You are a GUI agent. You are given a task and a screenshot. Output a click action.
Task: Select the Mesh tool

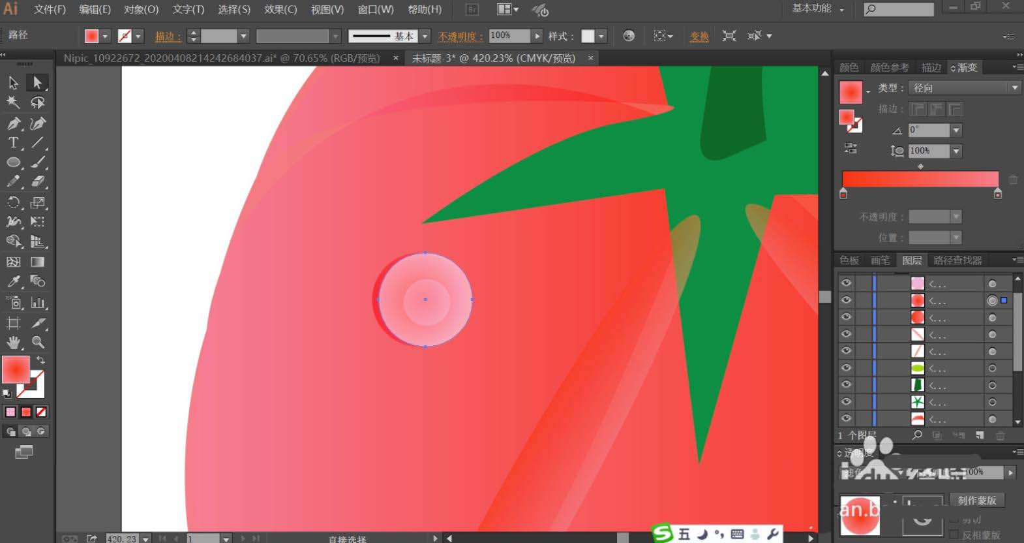13,262
